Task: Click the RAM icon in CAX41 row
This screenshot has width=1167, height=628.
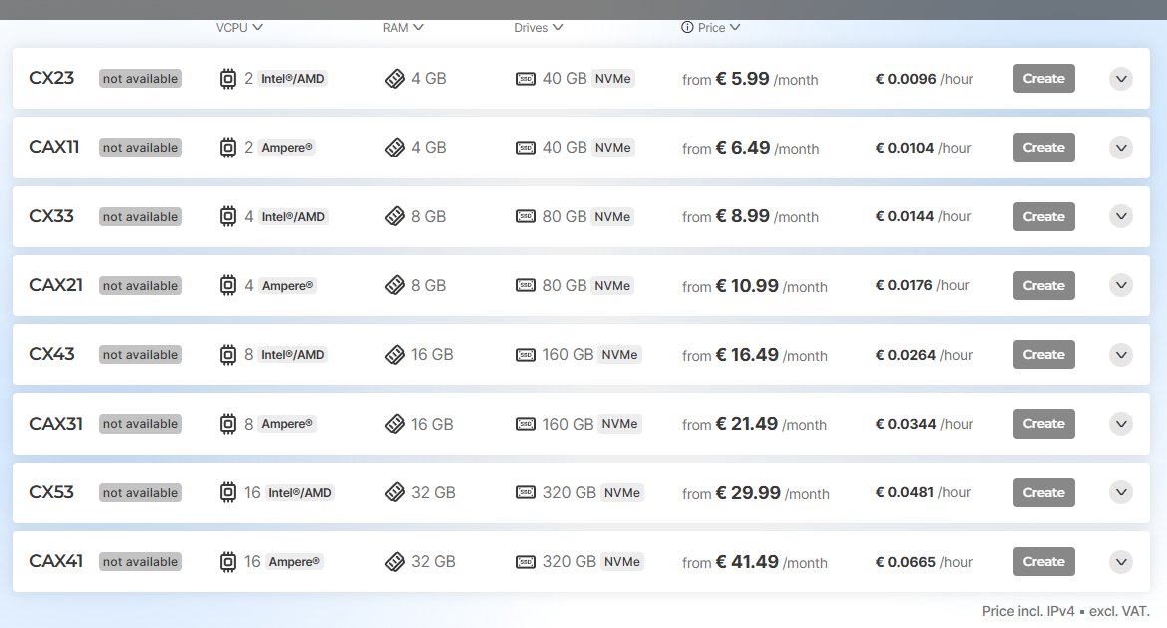Action: (394, 562)
